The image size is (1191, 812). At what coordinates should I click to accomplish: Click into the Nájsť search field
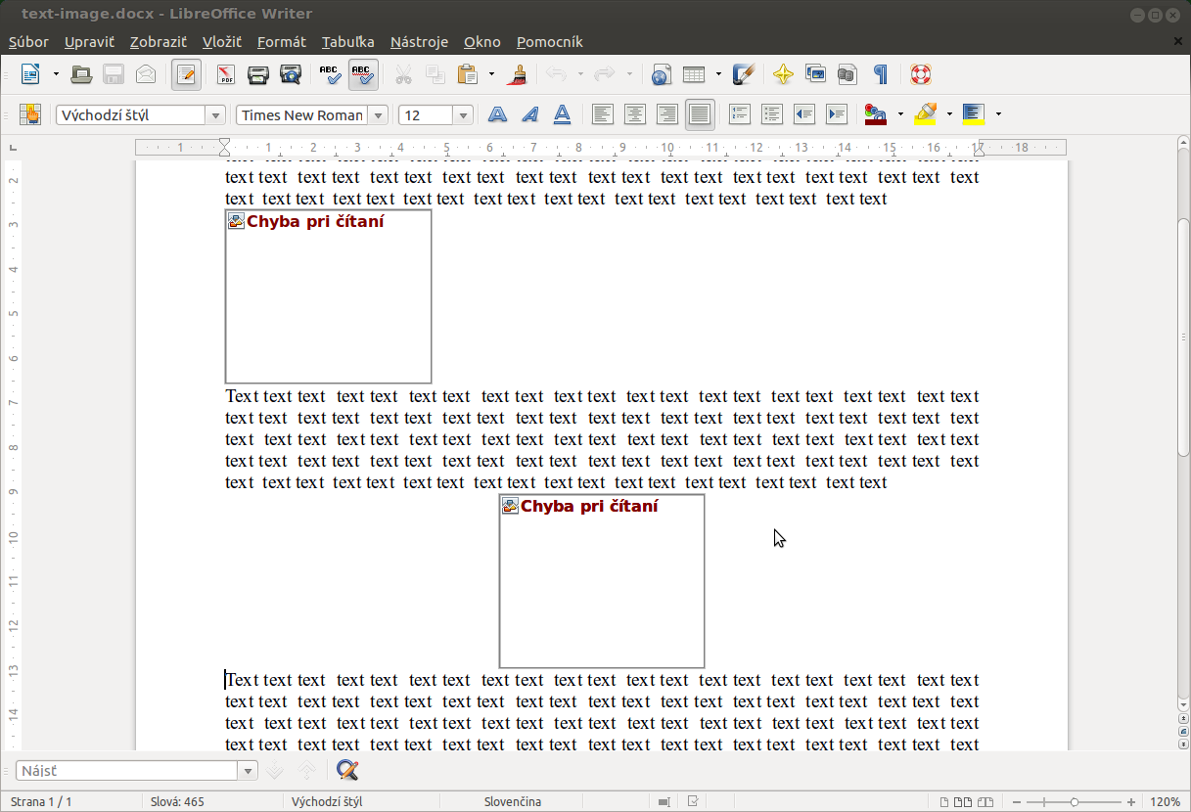click(x=127, y=771)
